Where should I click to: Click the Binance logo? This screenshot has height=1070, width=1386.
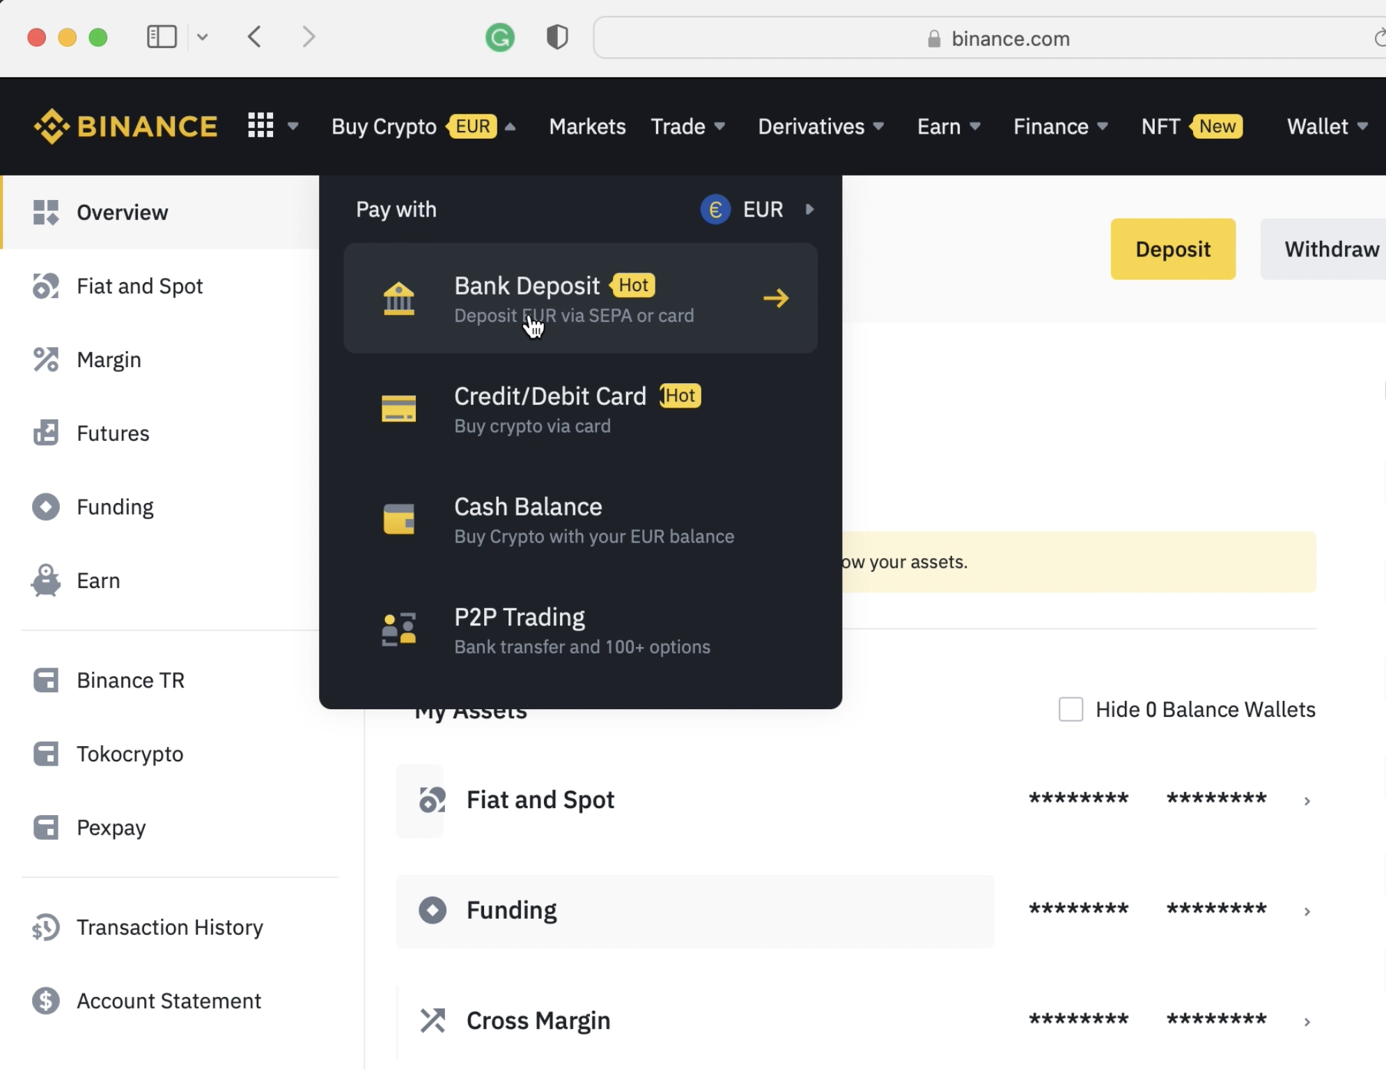(x=125, y=126)
